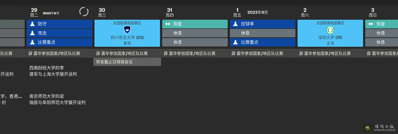Open the 深圳大学 home match name
Screen dimensions: 398x134
pyautogui.click(x=330, y=38)
